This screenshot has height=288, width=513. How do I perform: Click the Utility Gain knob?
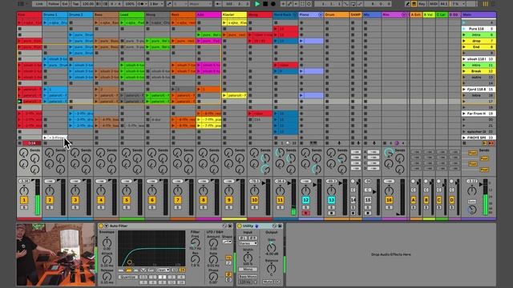271,247
